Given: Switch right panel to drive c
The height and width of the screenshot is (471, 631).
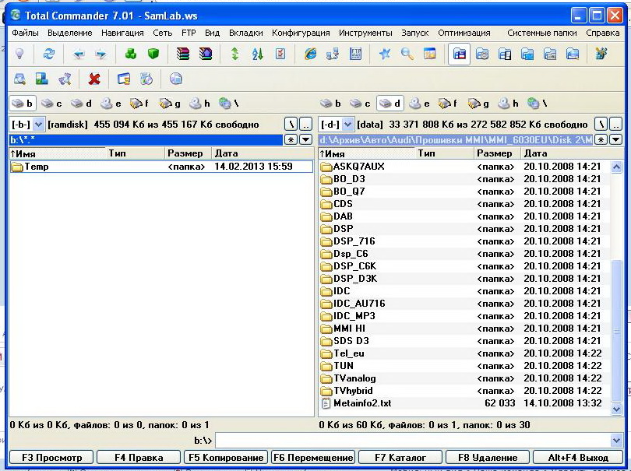Looking at the screenshot, I should pyautogui.click(x=360, y=104).
